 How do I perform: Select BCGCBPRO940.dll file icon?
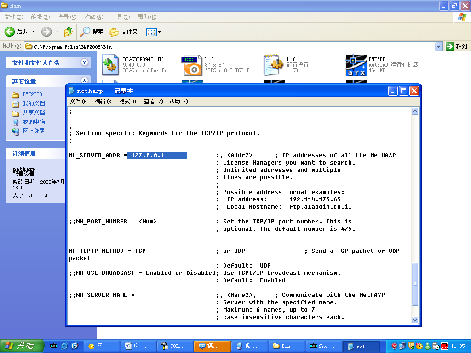110,65
